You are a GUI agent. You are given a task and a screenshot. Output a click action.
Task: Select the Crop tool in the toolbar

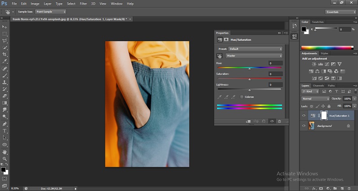[x=5, y=54]
